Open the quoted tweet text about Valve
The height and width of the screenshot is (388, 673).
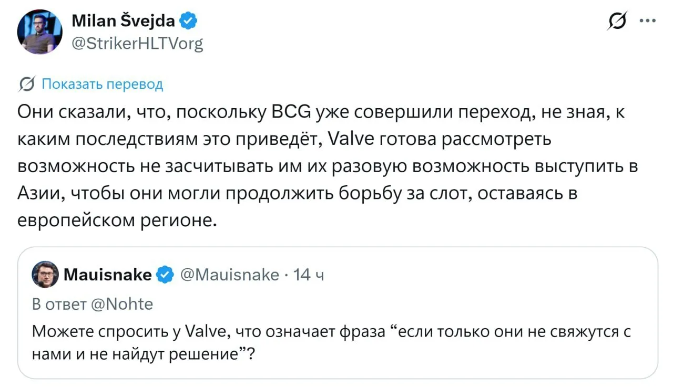tap(331, 343)
